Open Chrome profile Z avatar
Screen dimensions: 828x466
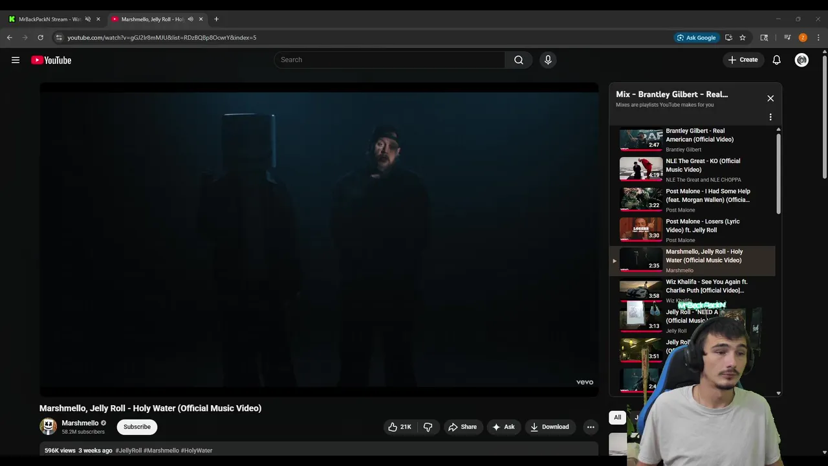pos(803,38)
